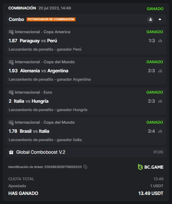Click the selections count badge 4

coord(150,20)
